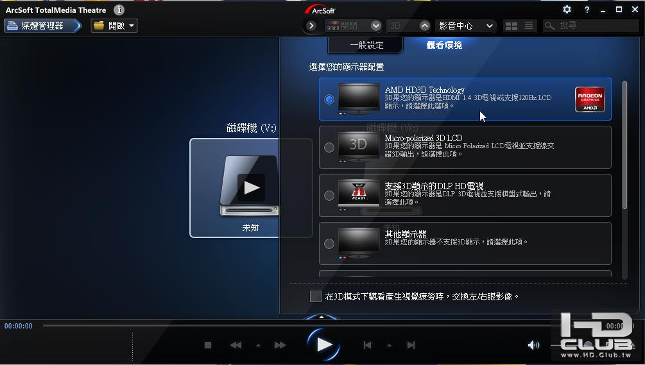Image resolution: width=645 pixels, height=365 pixels.
Task: Click the magnifier search icon
Action: (549, 26)
